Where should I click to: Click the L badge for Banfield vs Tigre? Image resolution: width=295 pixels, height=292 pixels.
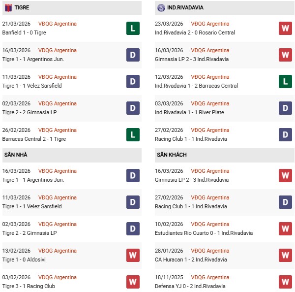point(133,28)
